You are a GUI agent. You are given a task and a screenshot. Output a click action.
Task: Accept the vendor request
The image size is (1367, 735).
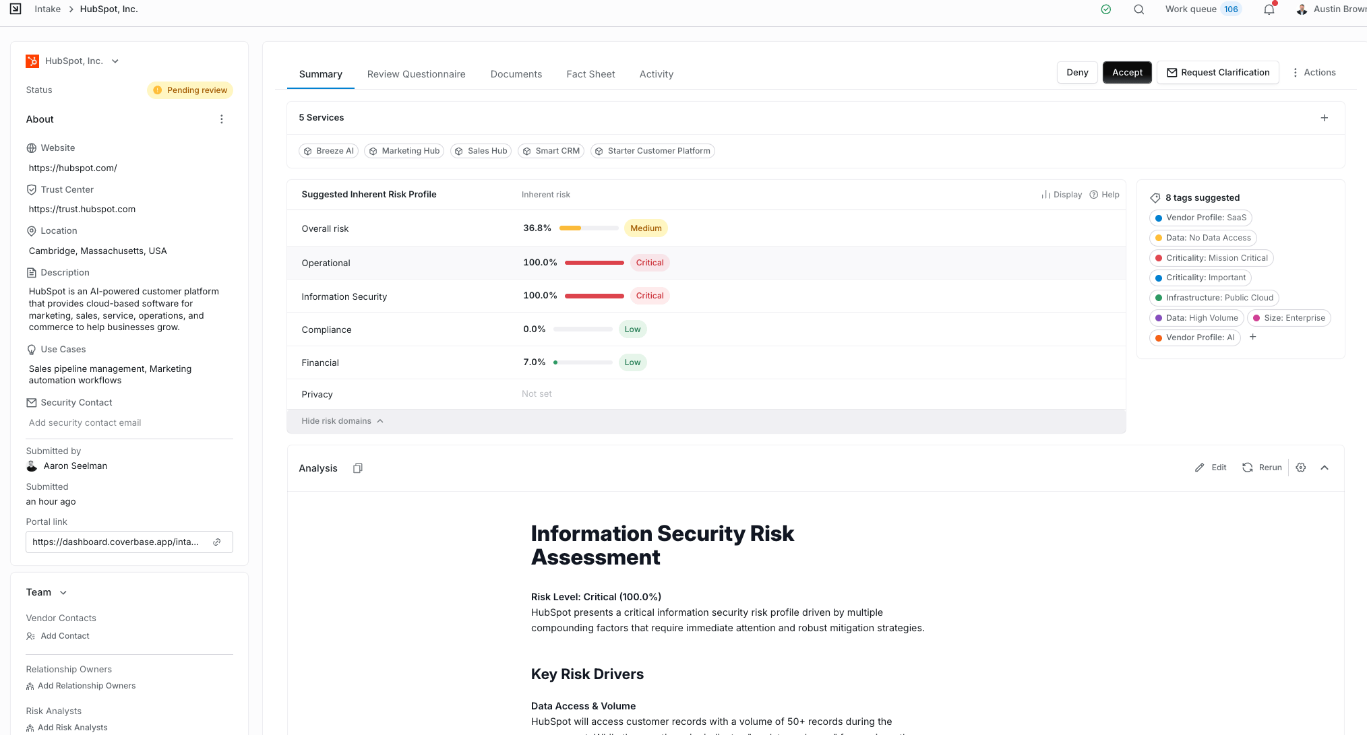tap(1128, 73)
